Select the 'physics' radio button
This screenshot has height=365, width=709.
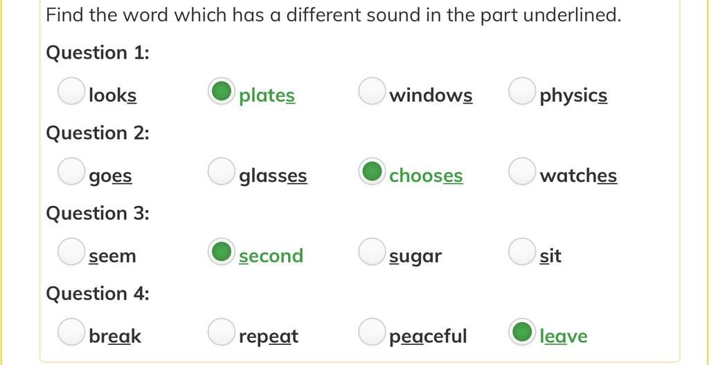coord(522,91)
